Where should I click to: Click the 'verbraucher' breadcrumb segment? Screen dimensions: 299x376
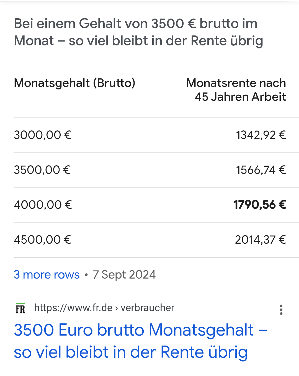(x=148, y=308)
